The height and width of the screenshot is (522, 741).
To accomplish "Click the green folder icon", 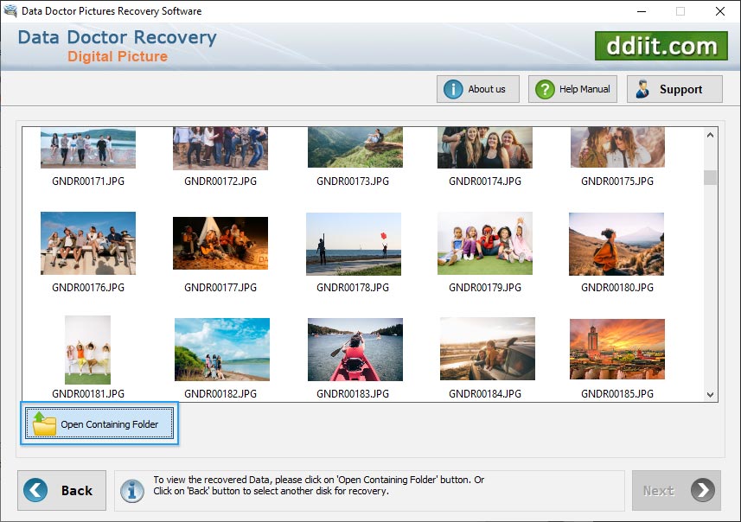I will coord(43,423).
